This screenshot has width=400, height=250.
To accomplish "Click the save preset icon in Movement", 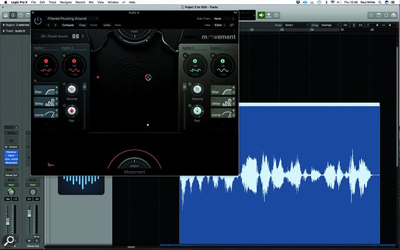I will point(83,36).
